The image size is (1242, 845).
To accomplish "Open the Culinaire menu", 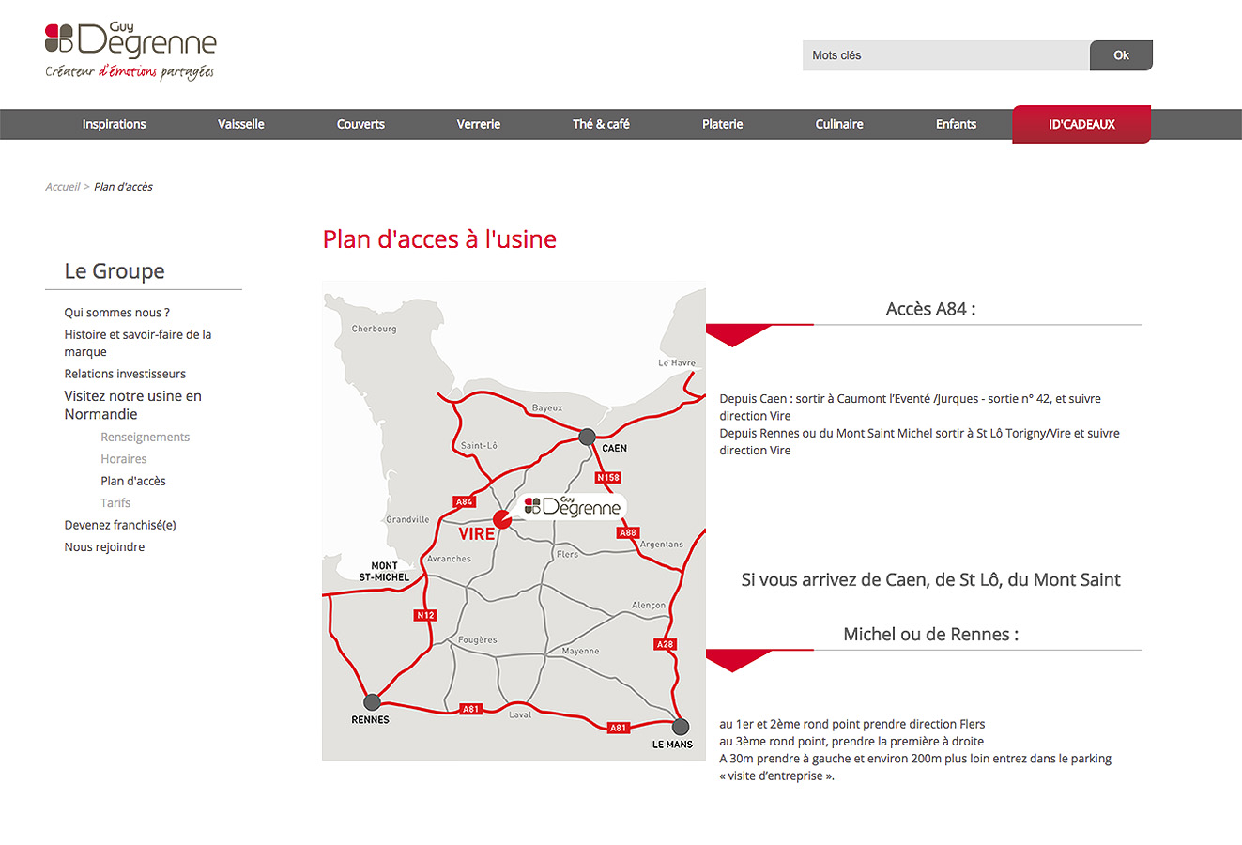I will (x=839, y=124).
